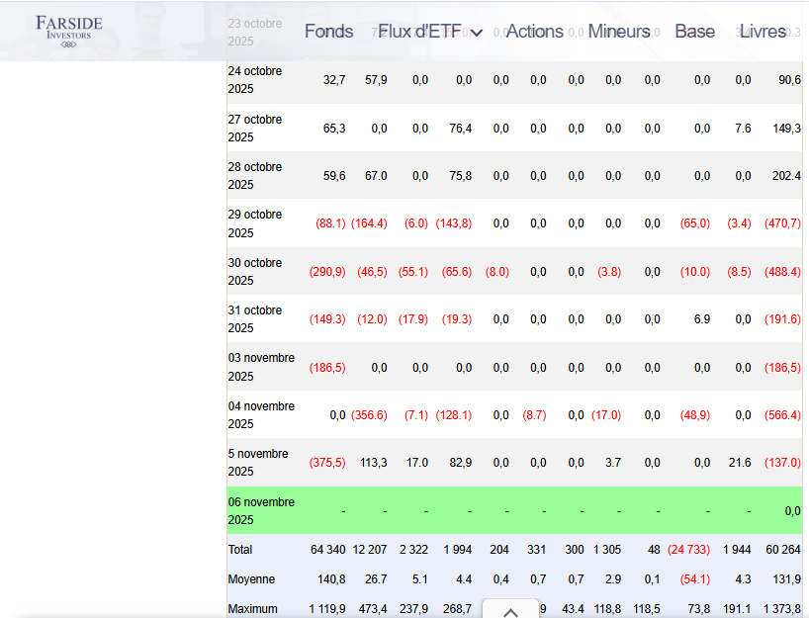Click the (191.6) total on 31 octobre
The image size is (809, 618).
tap(782, 319)
